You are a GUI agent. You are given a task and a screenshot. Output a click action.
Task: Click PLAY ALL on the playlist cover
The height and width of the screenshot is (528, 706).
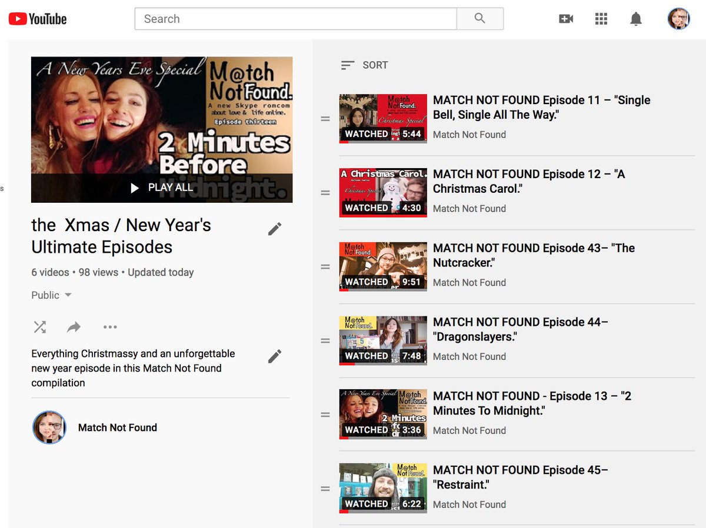(x=162, y=188)
